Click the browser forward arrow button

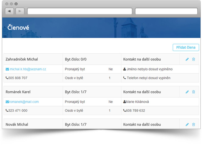click(20, 11)
